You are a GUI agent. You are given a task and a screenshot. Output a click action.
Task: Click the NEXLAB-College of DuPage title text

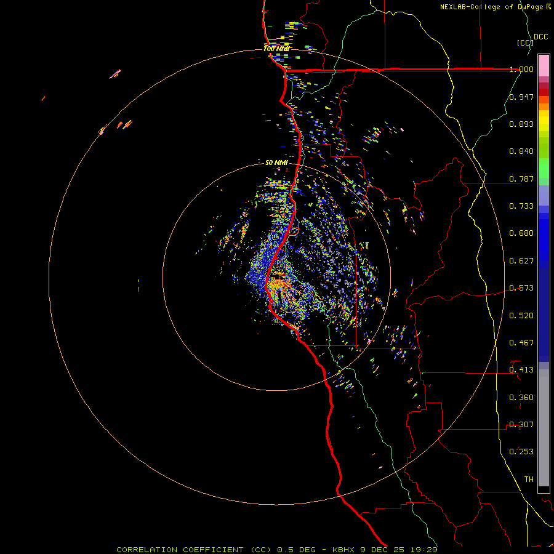[492, 7]
